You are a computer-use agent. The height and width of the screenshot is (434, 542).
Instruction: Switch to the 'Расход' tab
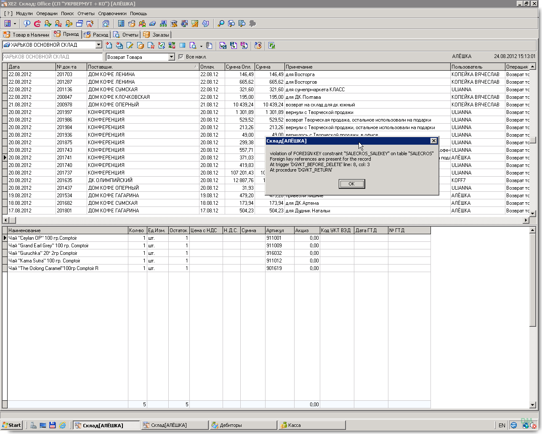pos(96,35)
